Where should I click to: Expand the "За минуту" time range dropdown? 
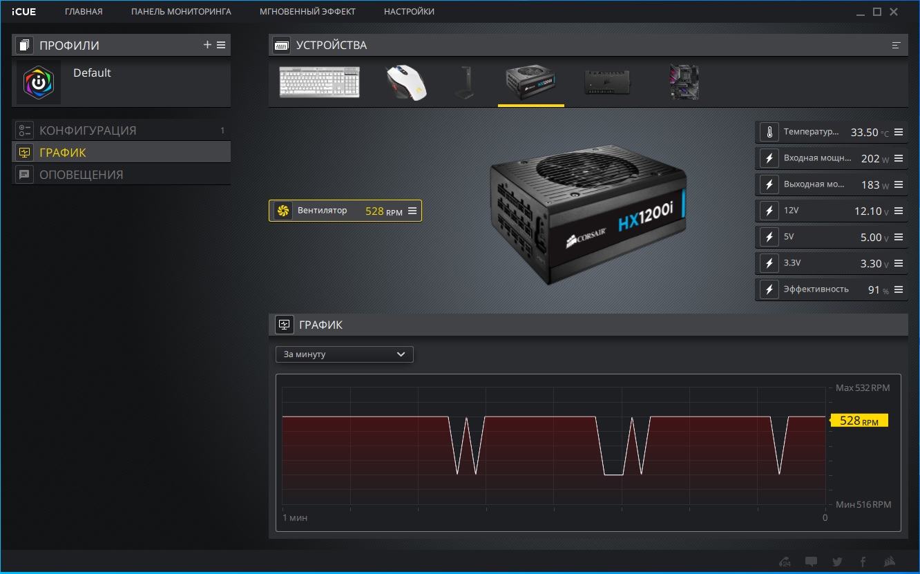(x=345, y=354)
